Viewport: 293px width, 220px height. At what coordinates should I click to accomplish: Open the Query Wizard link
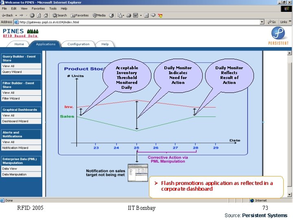[x=21, y=72]
